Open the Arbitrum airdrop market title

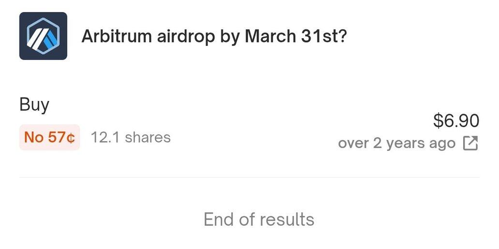214,37
